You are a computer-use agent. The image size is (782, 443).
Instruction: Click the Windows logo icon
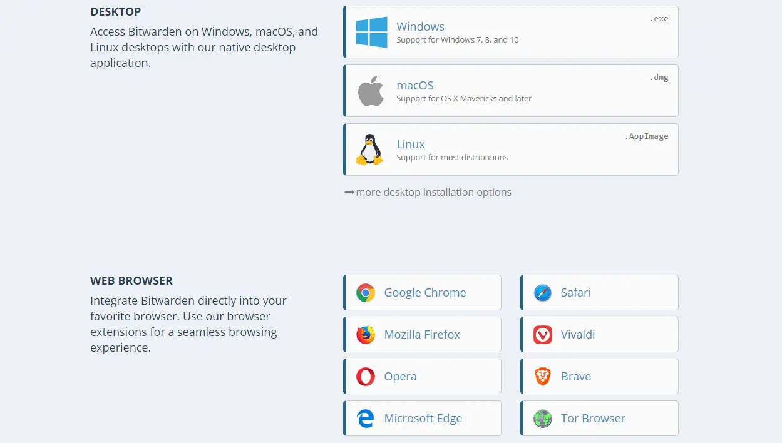tap(371, 32)
